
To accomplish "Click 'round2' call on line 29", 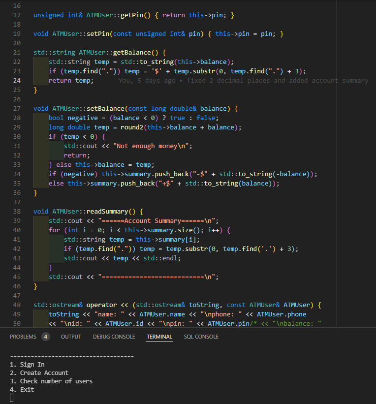I will (x=132, y=127).
